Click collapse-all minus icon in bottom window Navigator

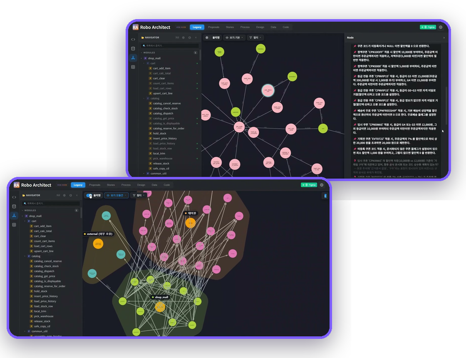coord(70,195)
